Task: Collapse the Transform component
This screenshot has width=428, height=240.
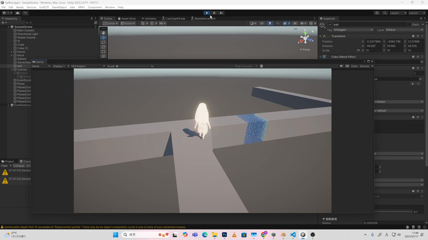Action: click(x=321, y=36)
